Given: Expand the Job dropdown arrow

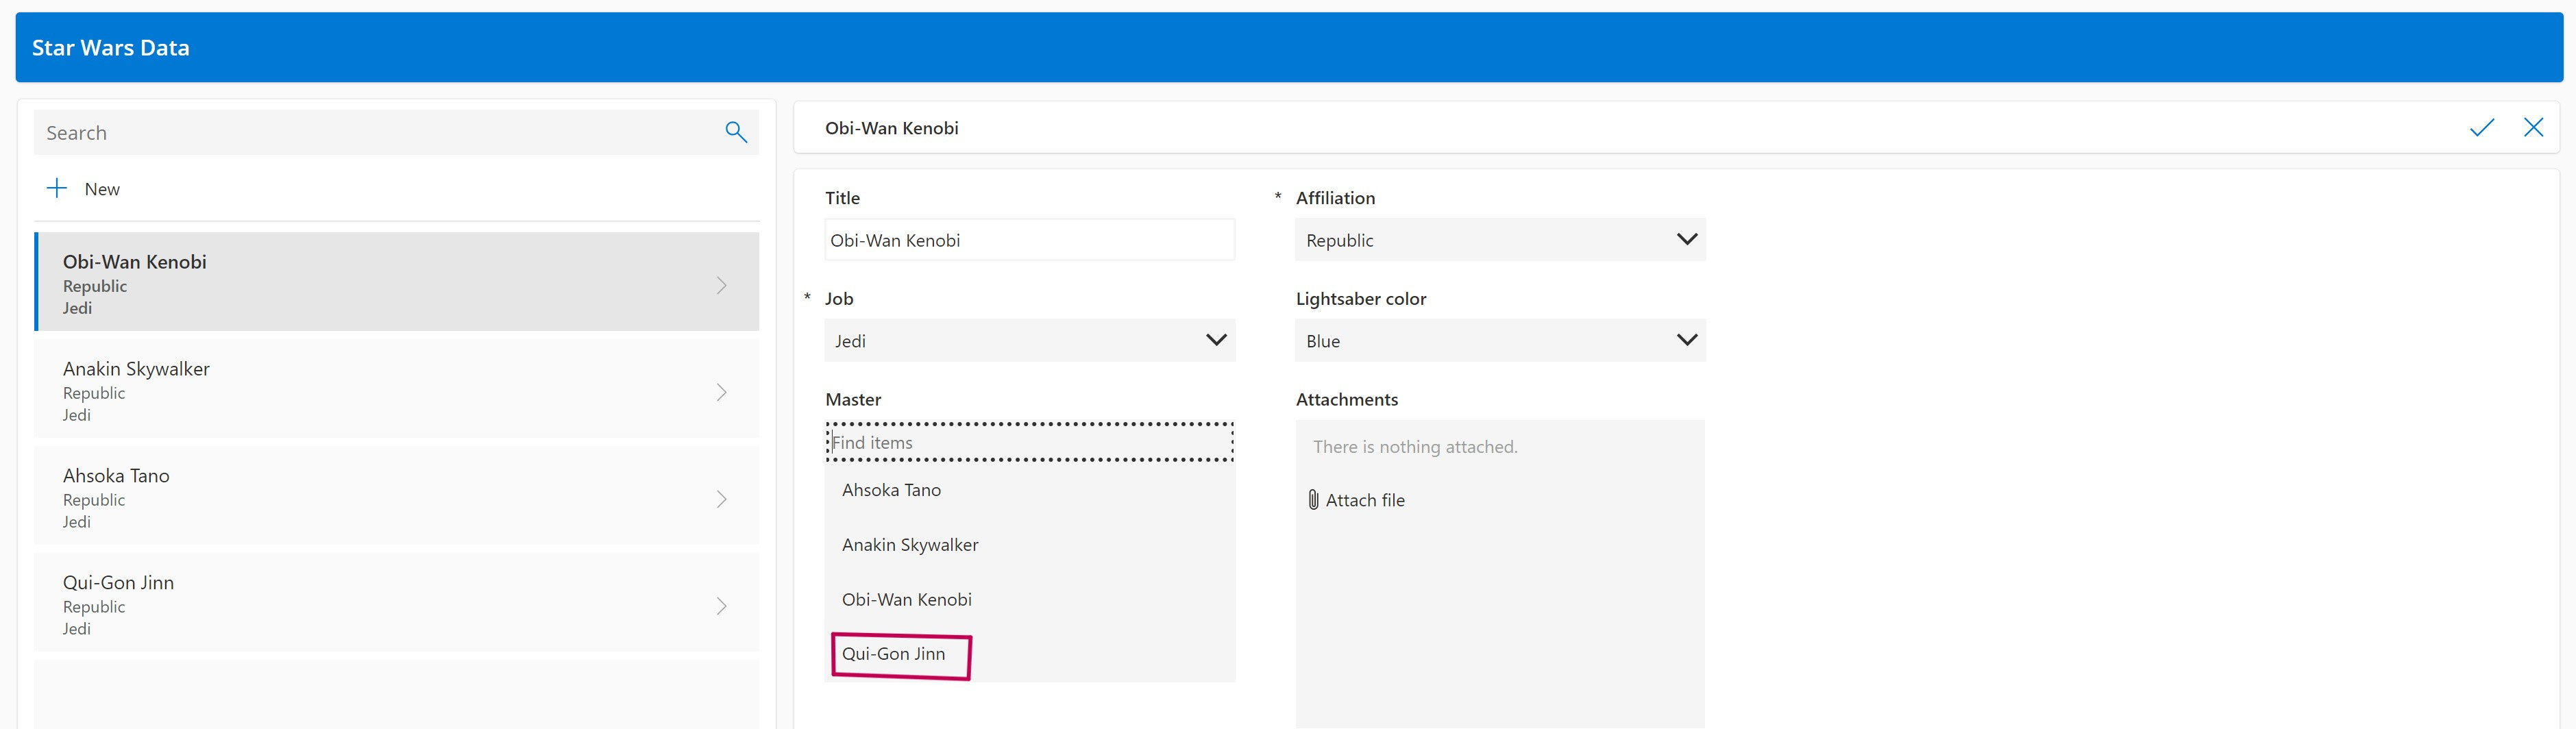Looking at the screenshot, I should (x=1216, y=340).
